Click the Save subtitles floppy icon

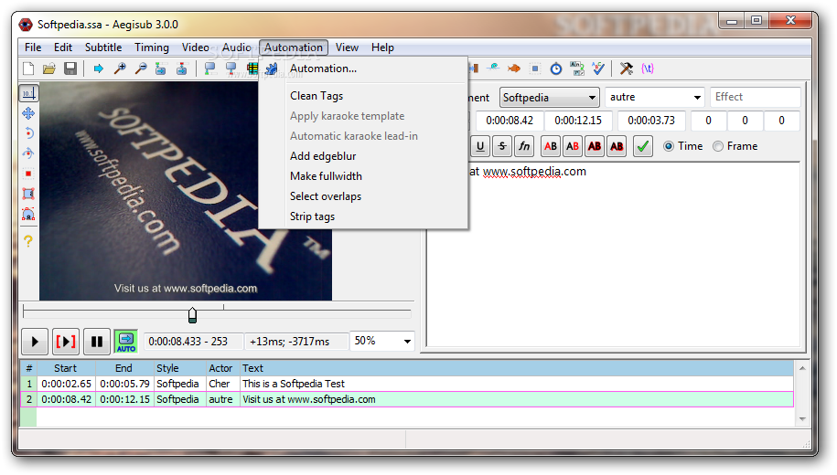[70, 69]
